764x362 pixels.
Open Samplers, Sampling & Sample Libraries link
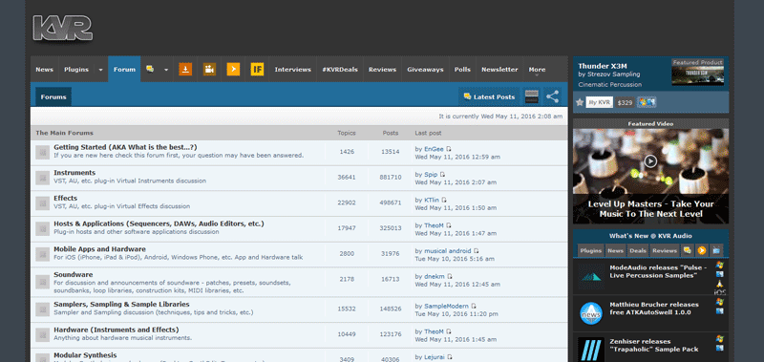(121, 304)
